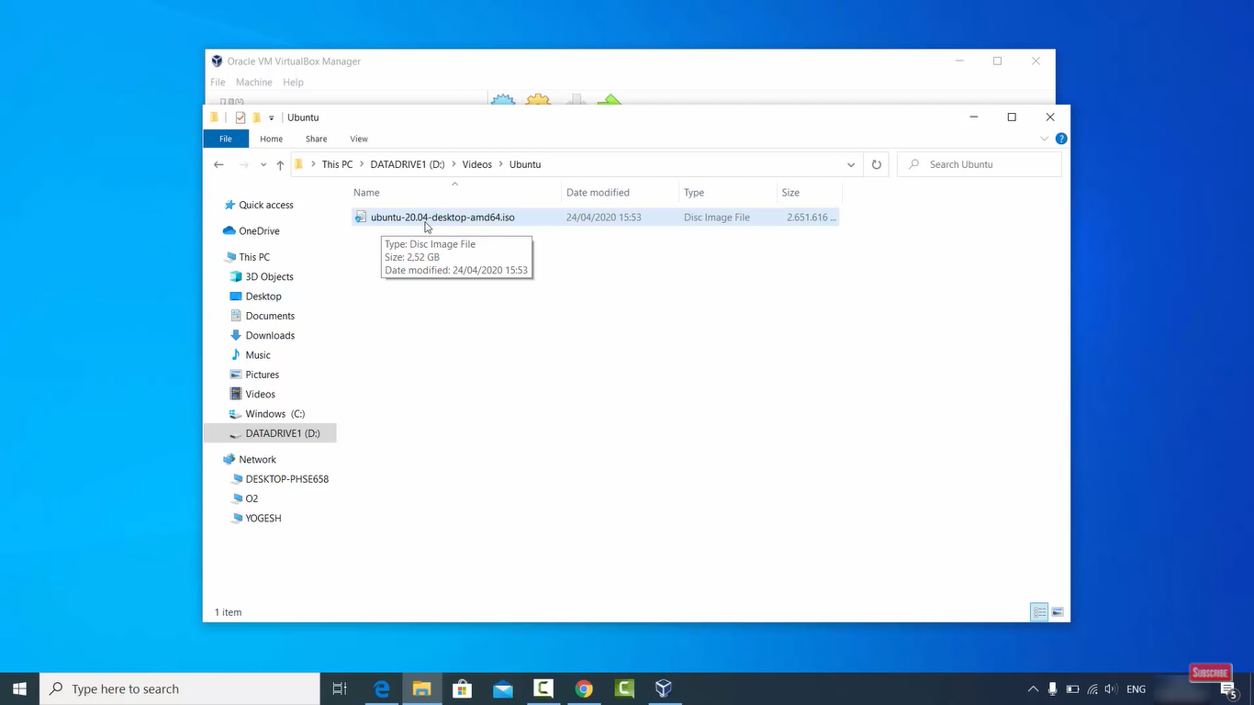Open Task View on taskbar
Screen dimensions: 1254x705
pyautogui.click(x=340, y=688)
